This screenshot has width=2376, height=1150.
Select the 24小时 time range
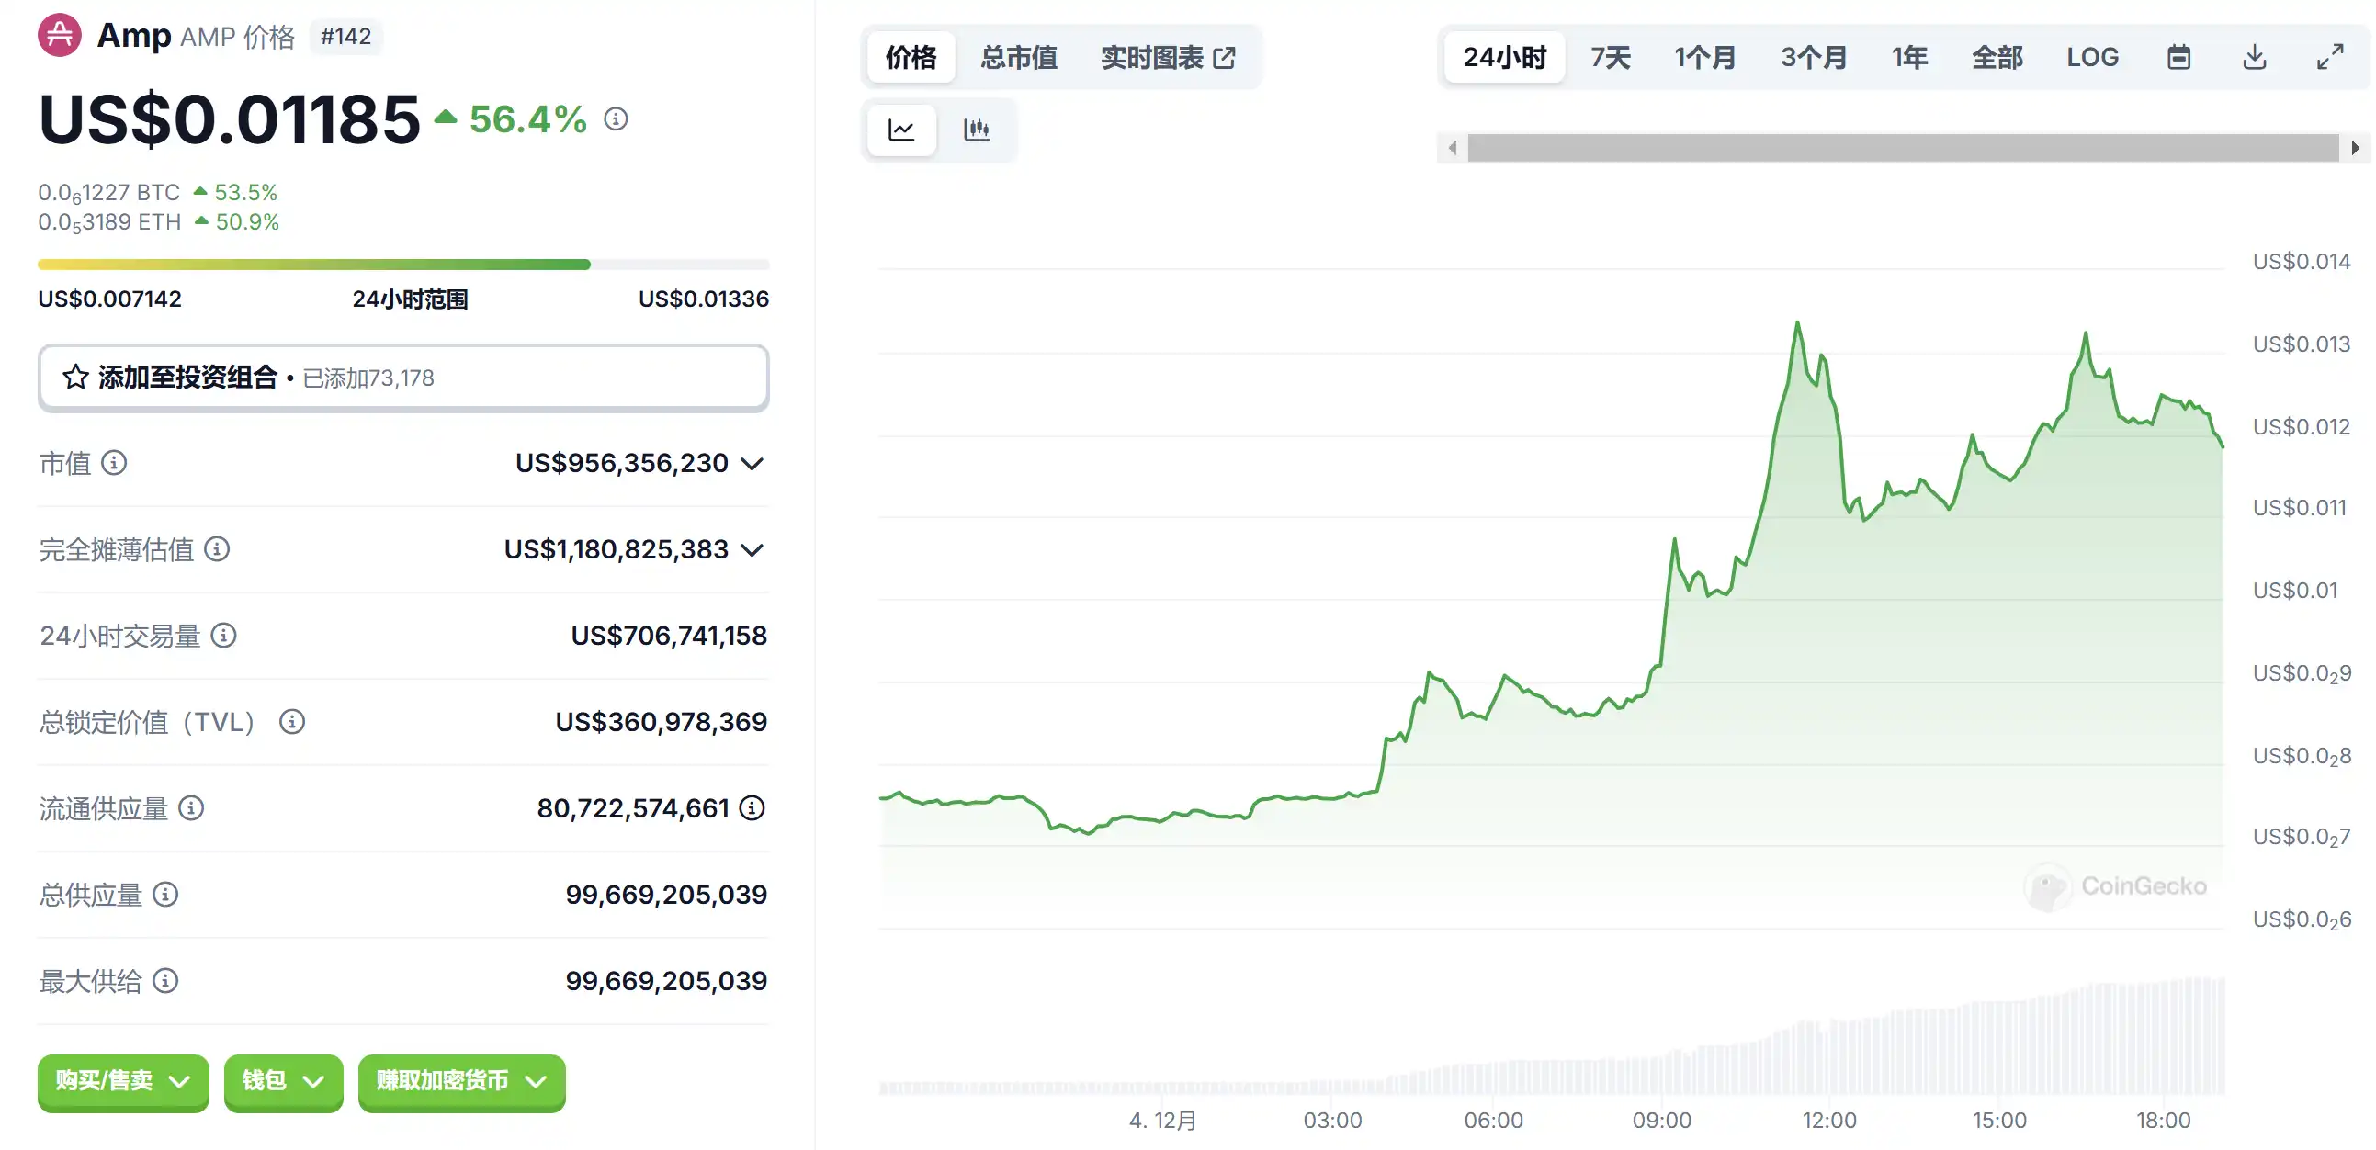point(1503,57)
